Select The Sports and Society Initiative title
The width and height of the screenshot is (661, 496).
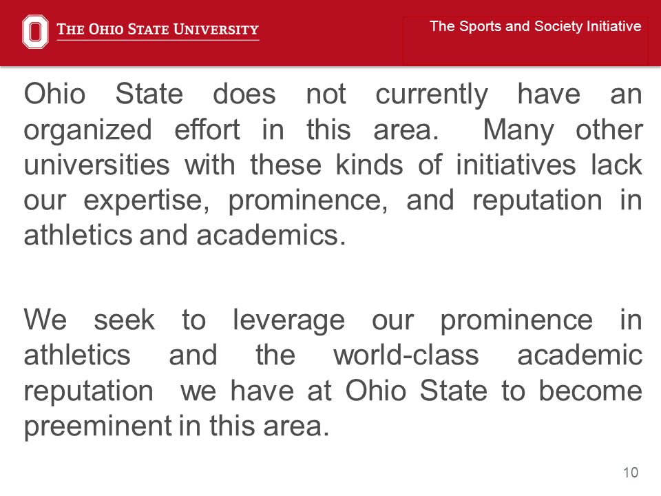[536, 26]
